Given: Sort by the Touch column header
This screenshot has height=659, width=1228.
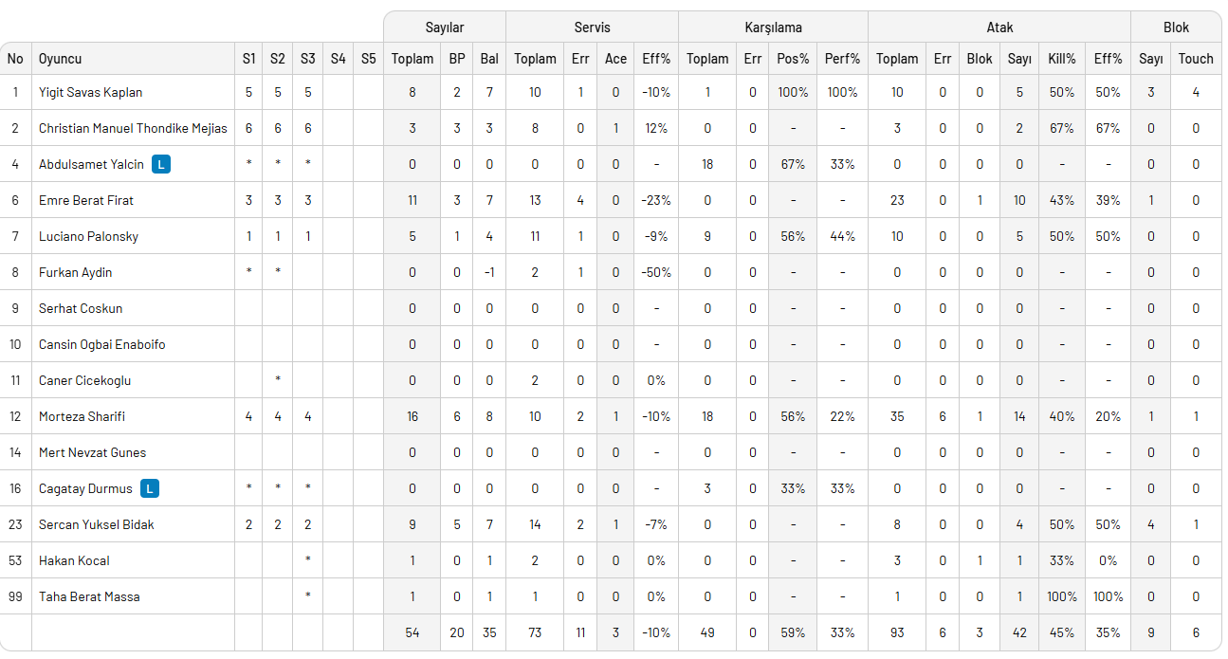Looking at the screenshot, I should [x=1196, y=59].
